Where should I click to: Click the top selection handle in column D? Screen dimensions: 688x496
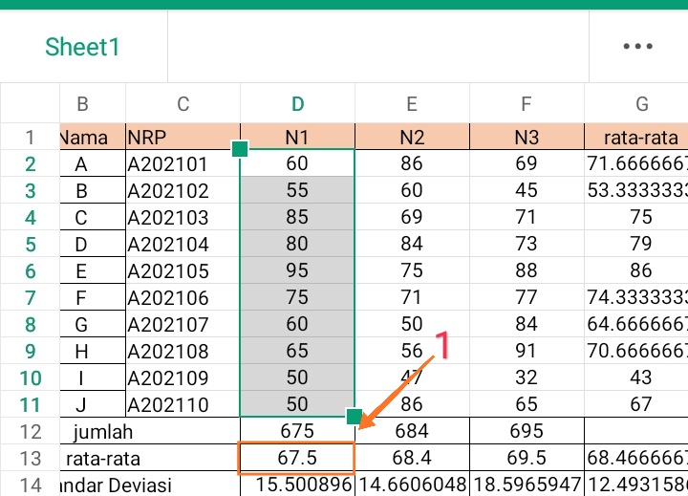coord(240,148)
